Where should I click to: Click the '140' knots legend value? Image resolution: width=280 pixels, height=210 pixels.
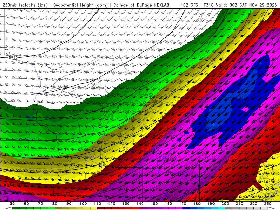pos(140,204)
